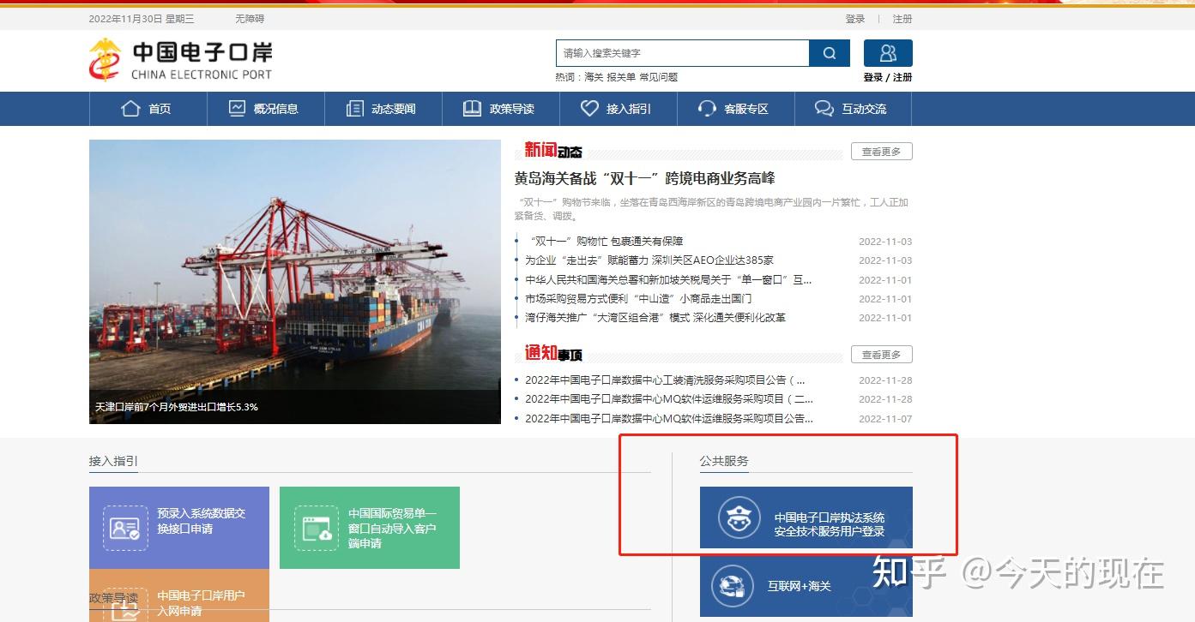Open the 中国国际贸易单一窗口自动导入客户端申请 tile
The width and height of the screenshot is (1195, 622).
pos(370,528)
